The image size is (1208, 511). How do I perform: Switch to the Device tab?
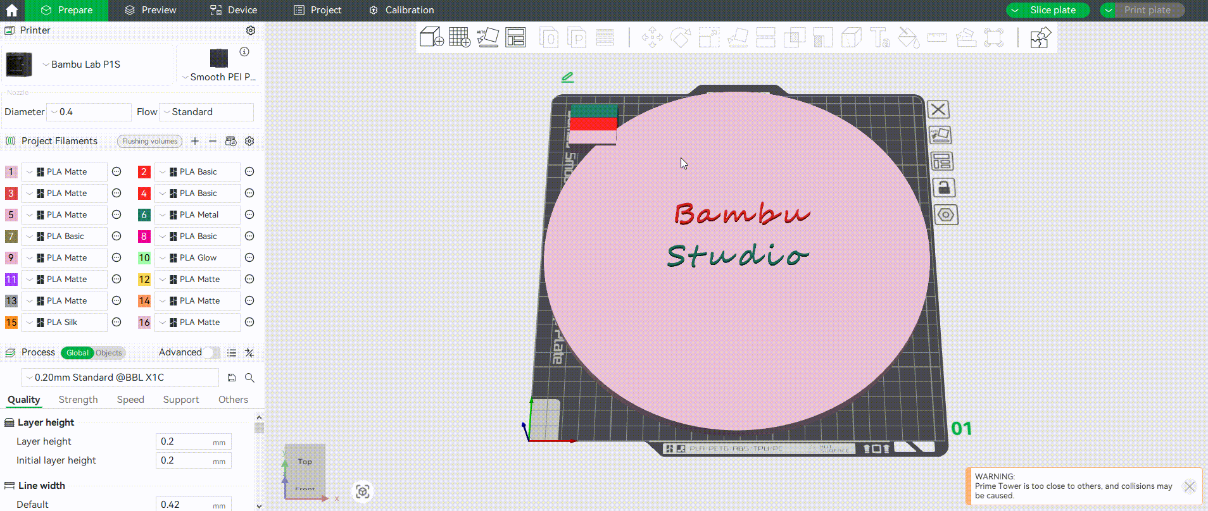pos(234,10)
